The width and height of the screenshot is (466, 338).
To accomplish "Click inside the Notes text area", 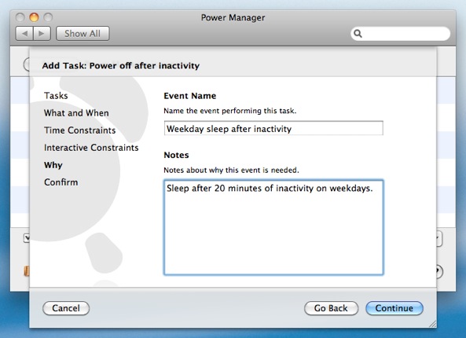I will click(x=273, y=227).
